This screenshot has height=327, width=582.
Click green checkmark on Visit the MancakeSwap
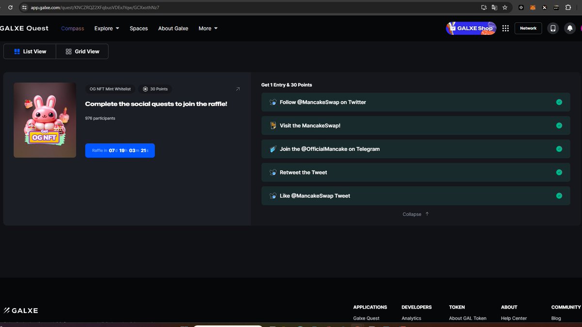pyautogui.click(x=559, y=125)
